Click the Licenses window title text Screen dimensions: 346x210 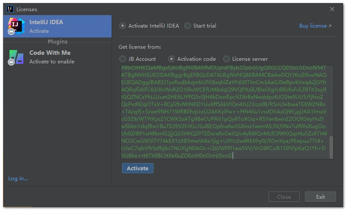27,9
